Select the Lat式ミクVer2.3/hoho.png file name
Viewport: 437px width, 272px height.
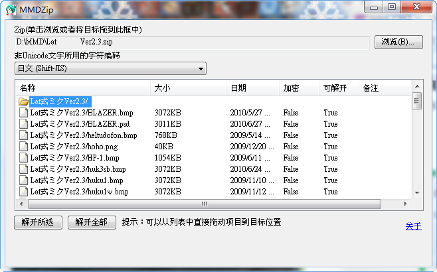tap(74, 147)
